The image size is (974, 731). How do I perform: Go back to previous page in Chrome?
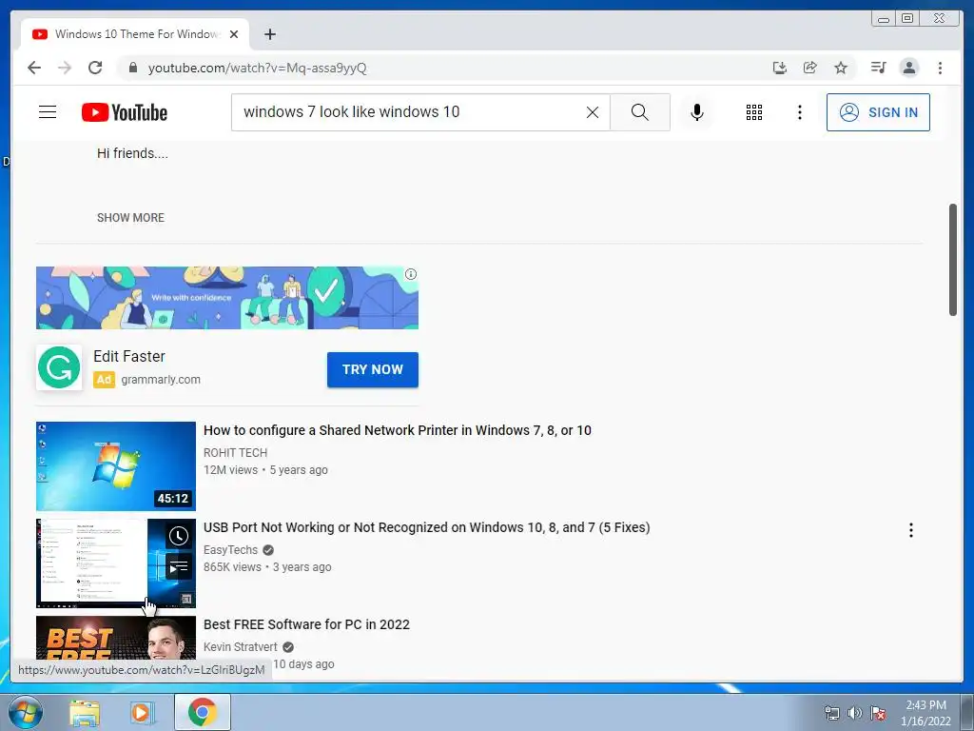[x=34, y=68]
